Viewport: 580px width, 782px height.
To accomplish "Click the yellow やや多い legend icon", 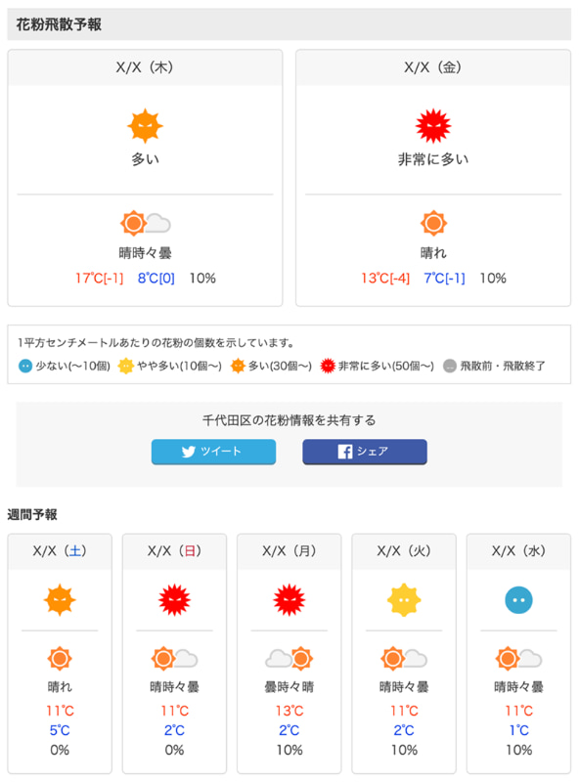I will [126, 370].
